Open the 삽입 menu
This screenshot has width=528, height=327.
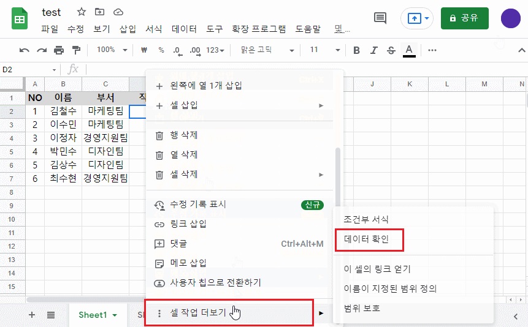(x=128, y=29)
